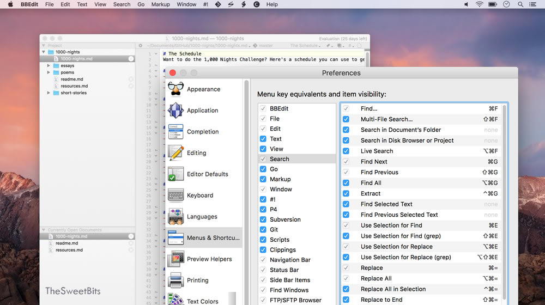Select the Application preferences icon
The height and width of the screenshot is (305, 545).
(176, 110)
